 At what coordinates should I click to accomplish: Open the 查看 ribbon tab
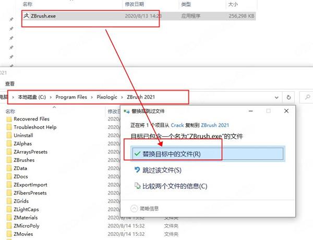(10, 83)
